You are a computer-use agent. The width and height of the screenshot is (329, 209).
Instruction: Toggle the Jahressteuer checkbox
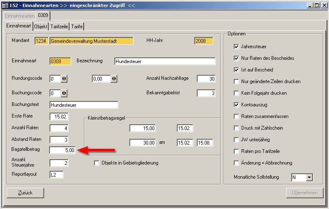[236, 47]
